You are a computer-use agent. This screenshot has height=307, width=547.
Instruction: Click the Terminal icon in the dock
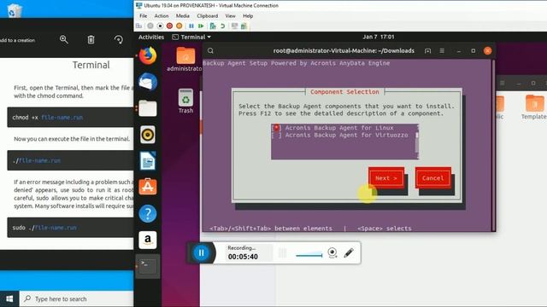pos(148,266)
